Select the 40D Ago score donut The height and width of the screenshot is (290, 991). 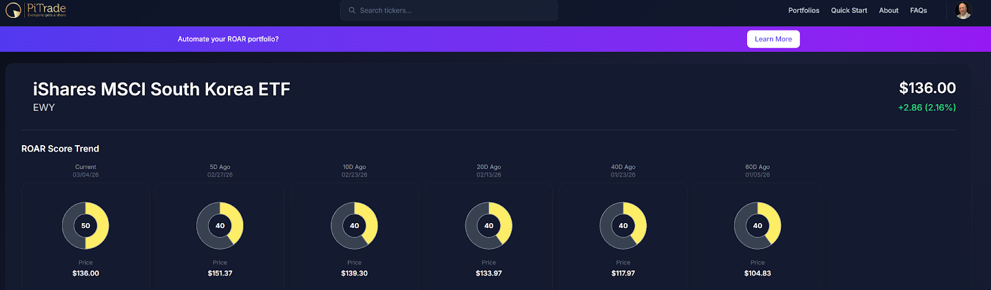click(x=623, y=226)
